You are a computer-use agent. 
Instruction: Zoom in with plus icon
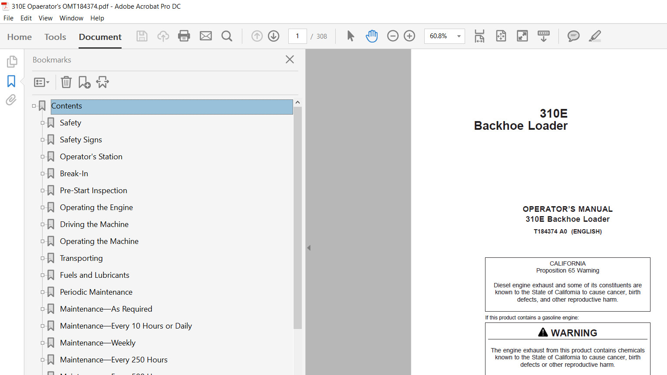pos(409,36)
